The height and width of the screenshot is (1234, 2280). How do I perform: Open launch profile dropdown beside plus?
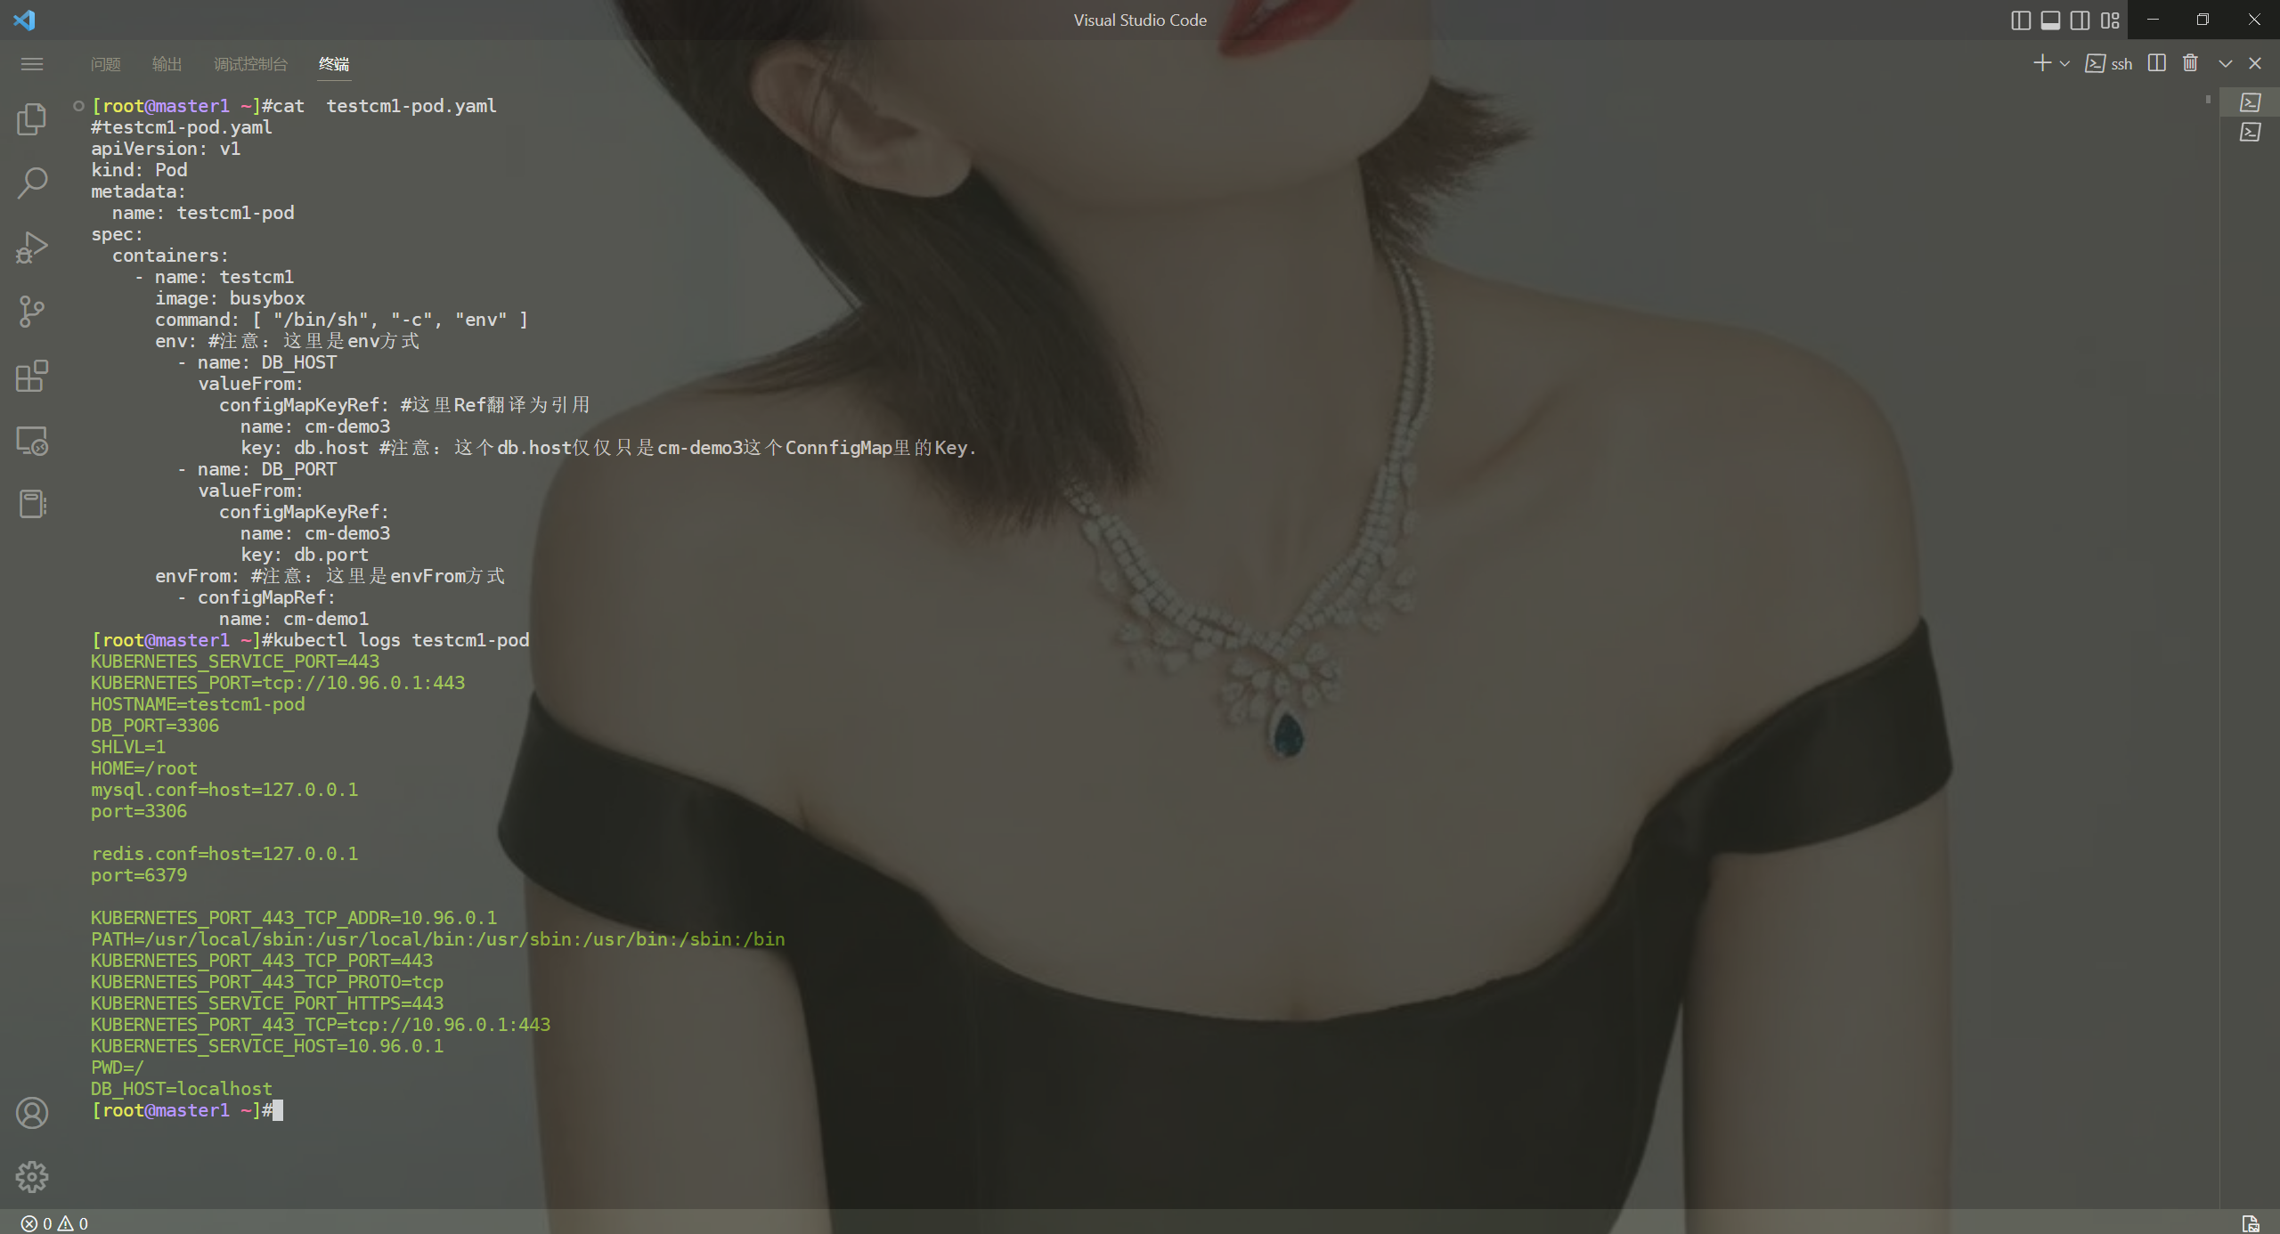(2064, 64)
